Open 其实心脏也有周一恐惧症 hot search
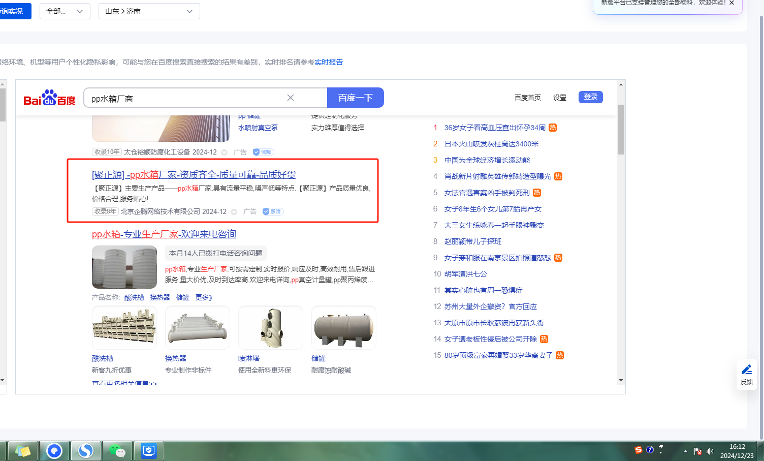This screenshot has height=461, width=764. tap(484, 290)
